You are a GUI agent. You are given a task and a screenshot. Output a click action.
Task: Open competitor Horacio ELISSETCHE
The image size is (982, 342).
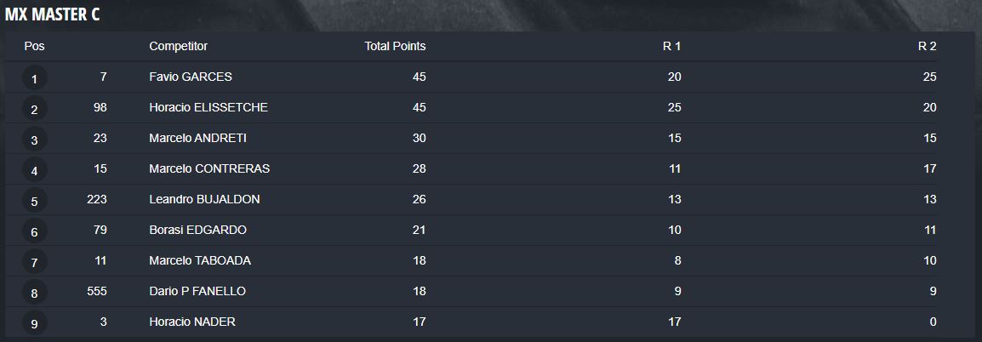pos(208,107)
